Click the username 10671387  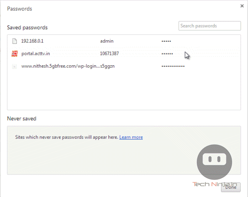(x=109, y=53)
